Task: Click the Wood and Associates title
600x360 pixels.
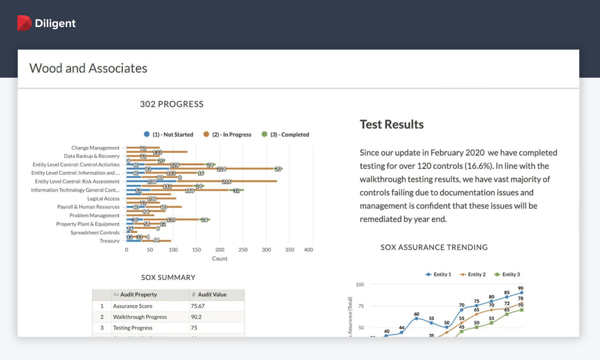Action: pyautogui.click(x=88, y=68)
